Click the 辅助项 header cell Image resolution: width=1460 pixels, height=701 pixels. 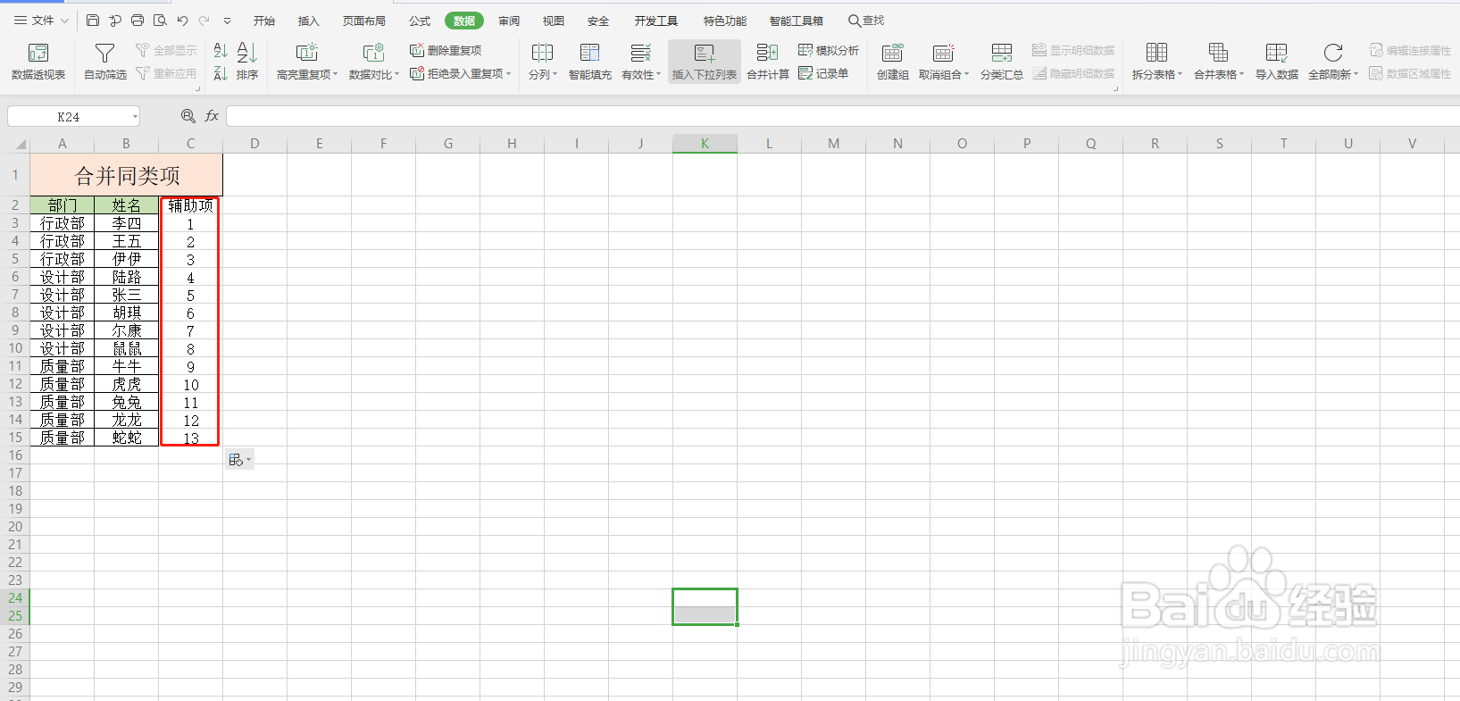coord(190,205)
